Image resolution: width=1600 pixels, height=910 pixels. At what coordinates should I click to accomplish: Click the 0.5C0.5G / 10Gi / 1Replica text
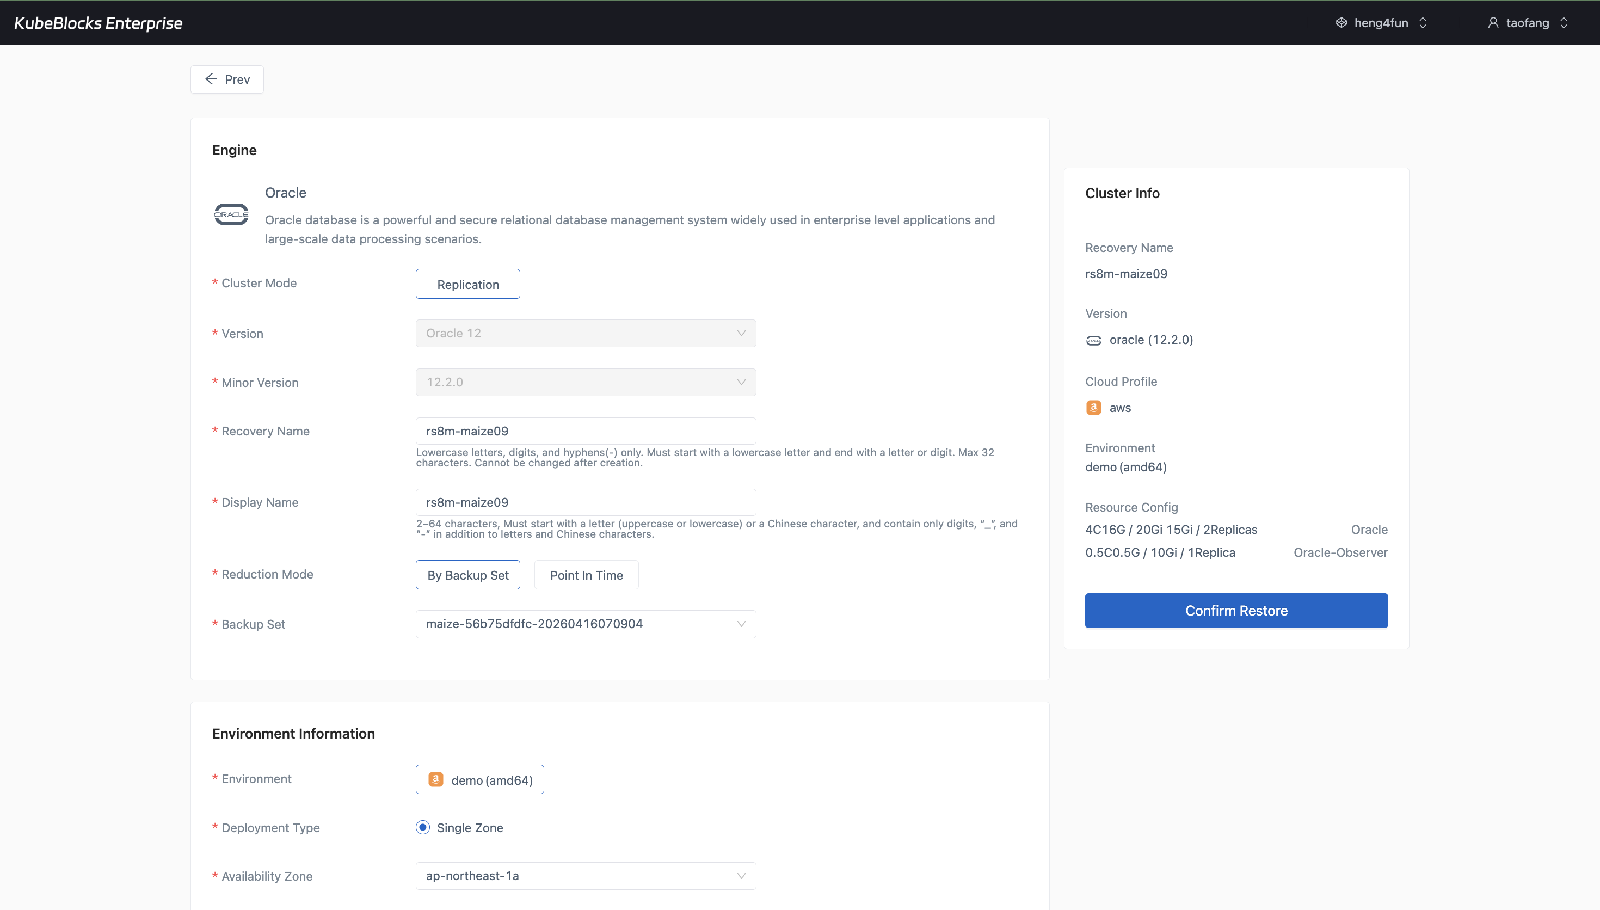point(1160,552)
